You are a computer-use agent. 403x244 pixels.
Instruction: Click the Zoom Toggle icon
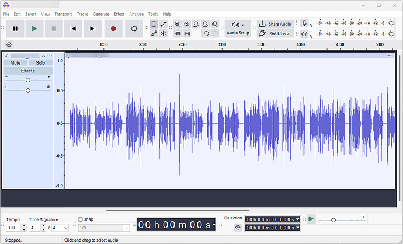click(x=214, y=24)
